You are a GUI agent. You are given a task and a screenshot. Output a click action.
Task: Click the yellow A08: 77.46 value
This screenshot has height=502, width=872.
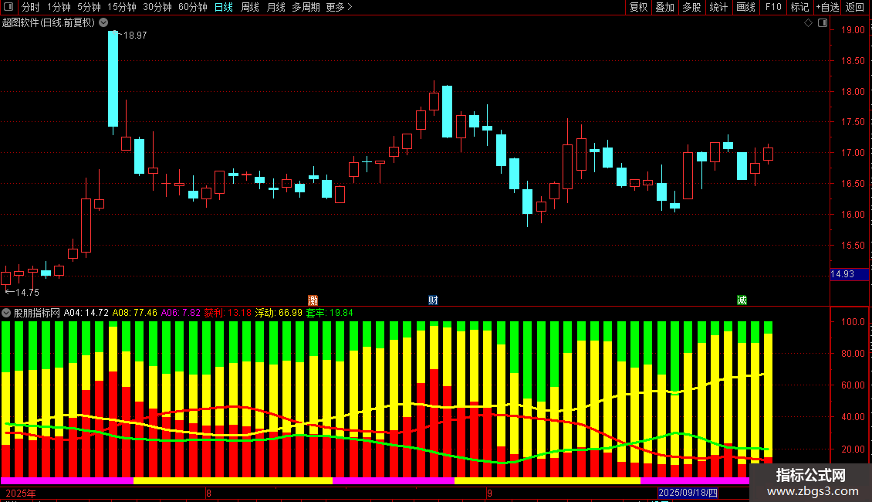click(134, 313)
